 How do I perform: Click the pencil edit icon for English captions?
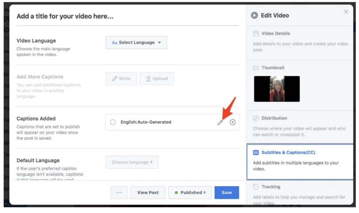(x=220, y=122)
